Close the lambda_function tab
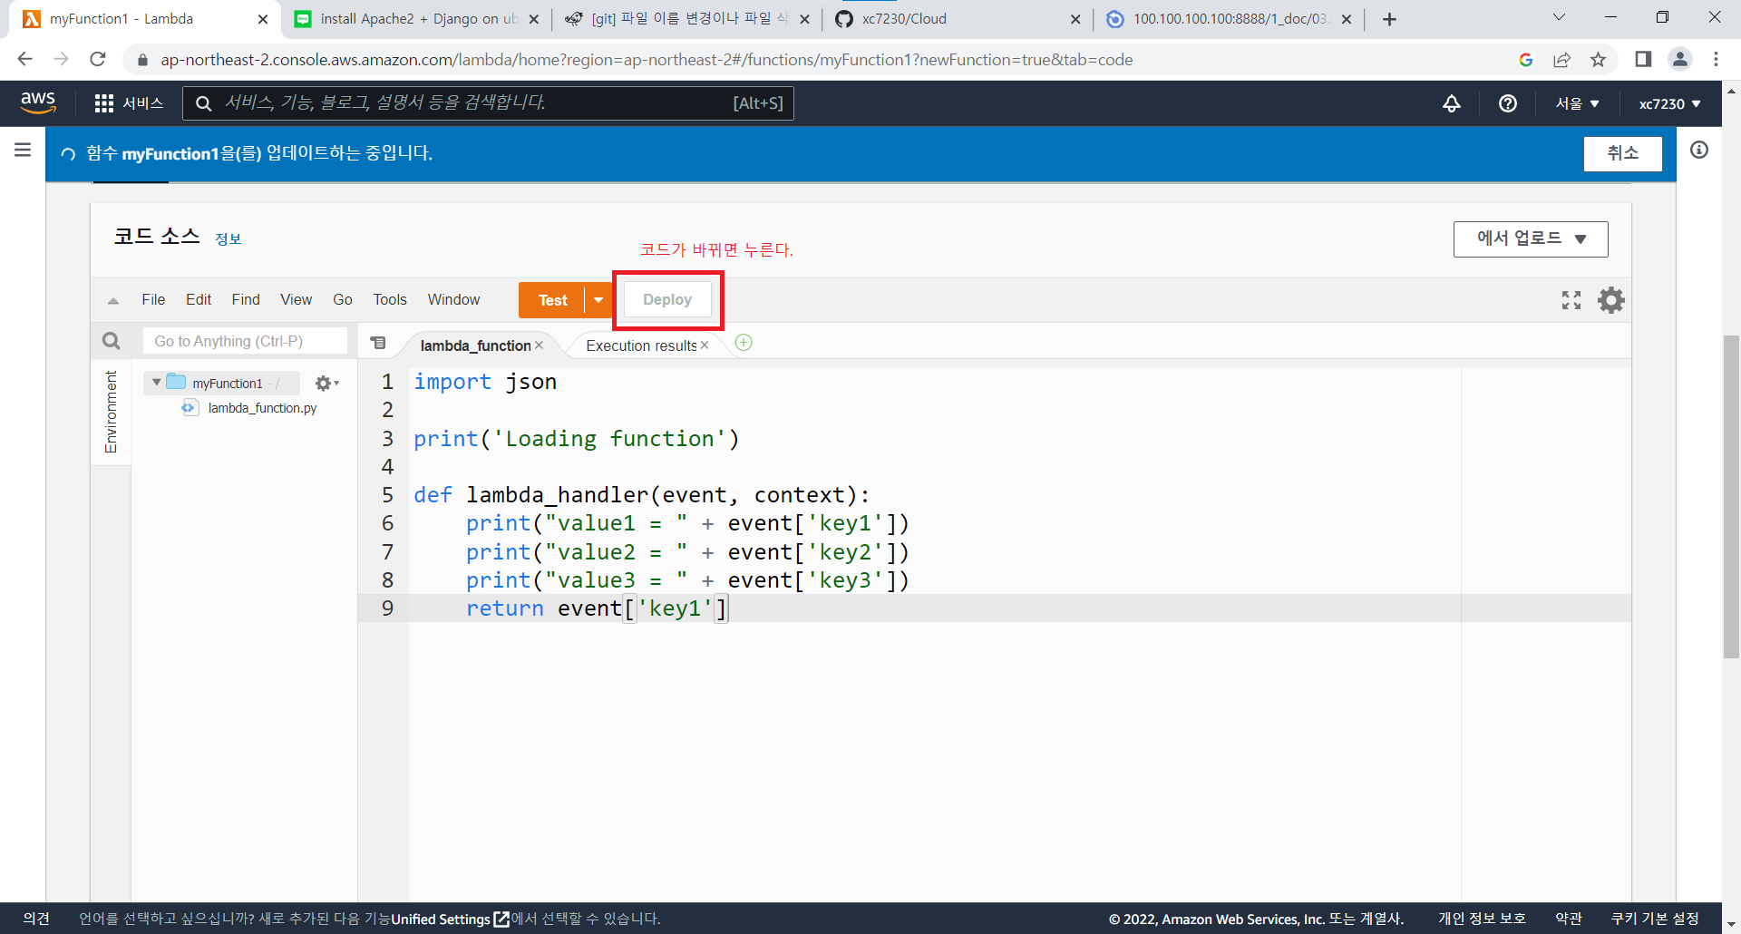The height and width of the screenshot is (934, 1741). pyautogui.click(x=539, y=345)
